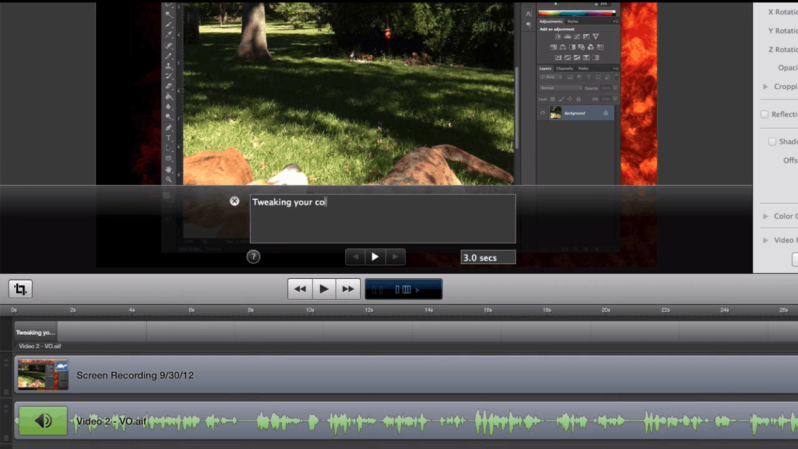Enable the Reflection checkbox
Image resolution: width=798 pixels, height=449 pixels.
764,115
